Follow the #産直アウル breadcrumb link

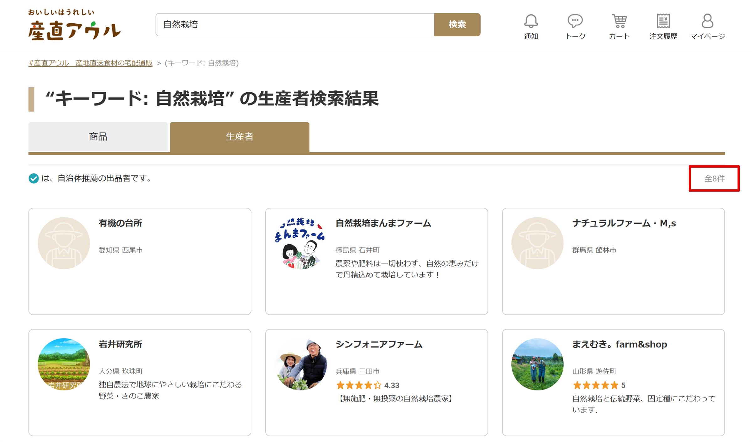pyautogui.click(x=91, y=63)
